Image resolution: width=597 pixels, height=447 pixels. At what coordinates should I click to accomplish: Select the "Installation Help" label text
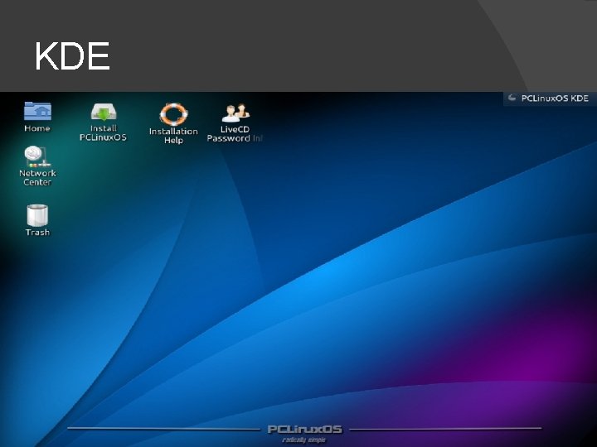(173, 136)
